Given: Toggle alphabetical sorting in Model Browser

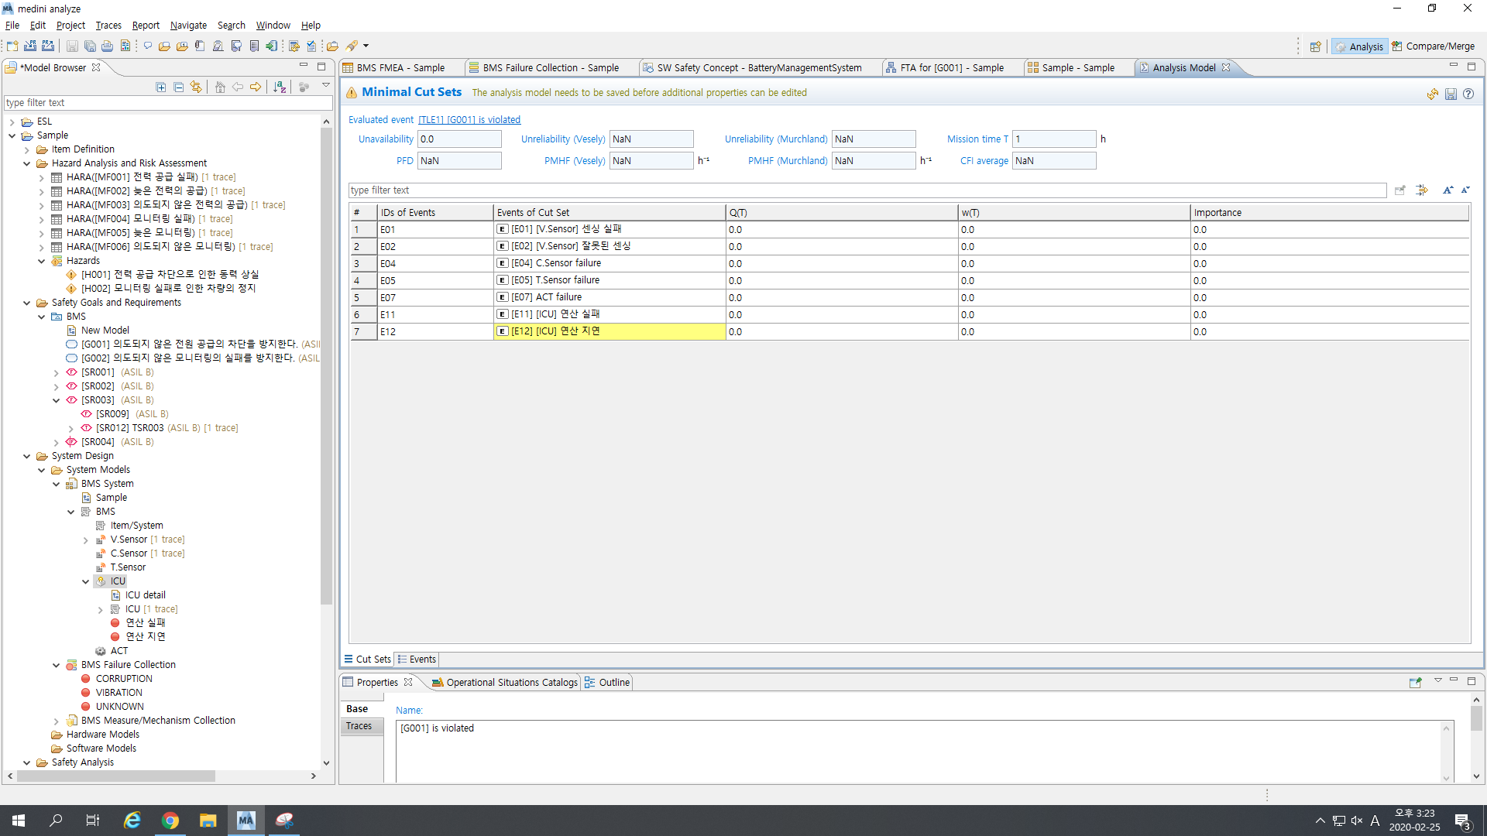Looking at the screenshot, I should pos(280,87).
